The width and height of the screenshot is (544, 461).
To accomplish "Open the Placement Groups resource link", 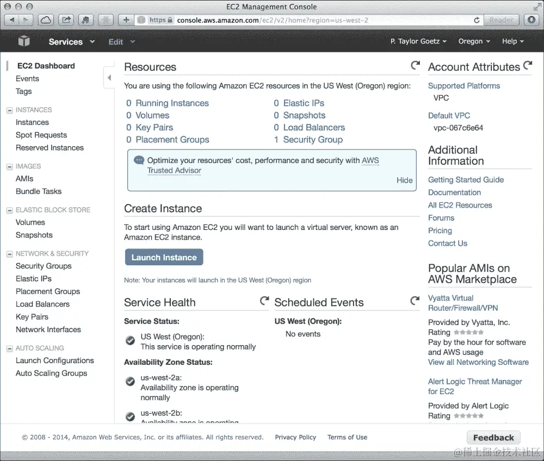I will pos(172,140).
